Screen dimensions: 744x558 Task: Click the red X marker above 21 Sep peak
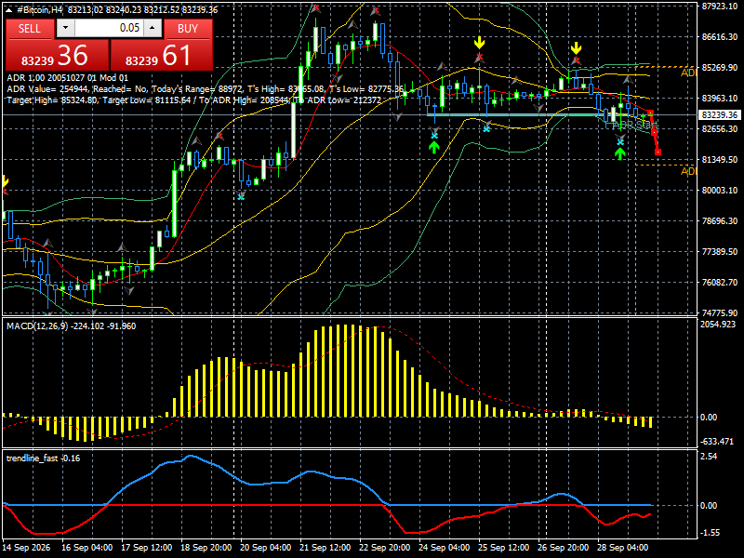click(316, 8)
